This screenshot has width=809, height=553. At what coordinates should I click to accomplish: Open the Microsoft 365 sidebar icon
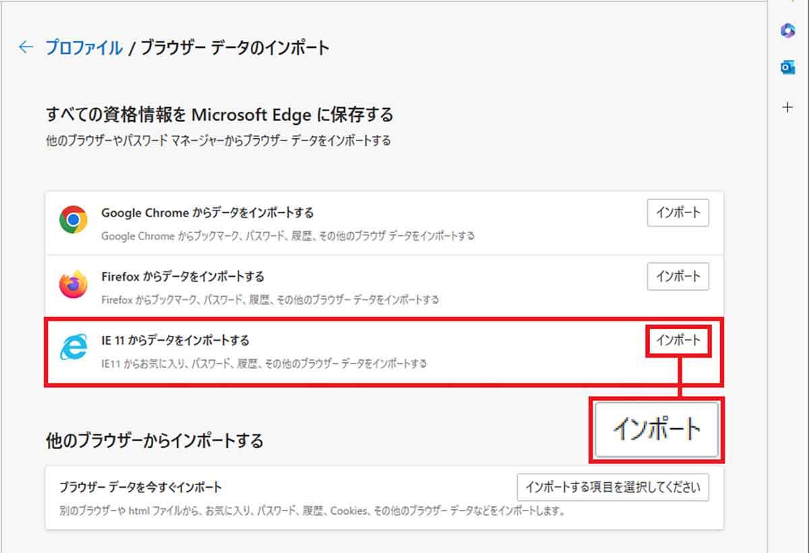[x=787, y=30]
